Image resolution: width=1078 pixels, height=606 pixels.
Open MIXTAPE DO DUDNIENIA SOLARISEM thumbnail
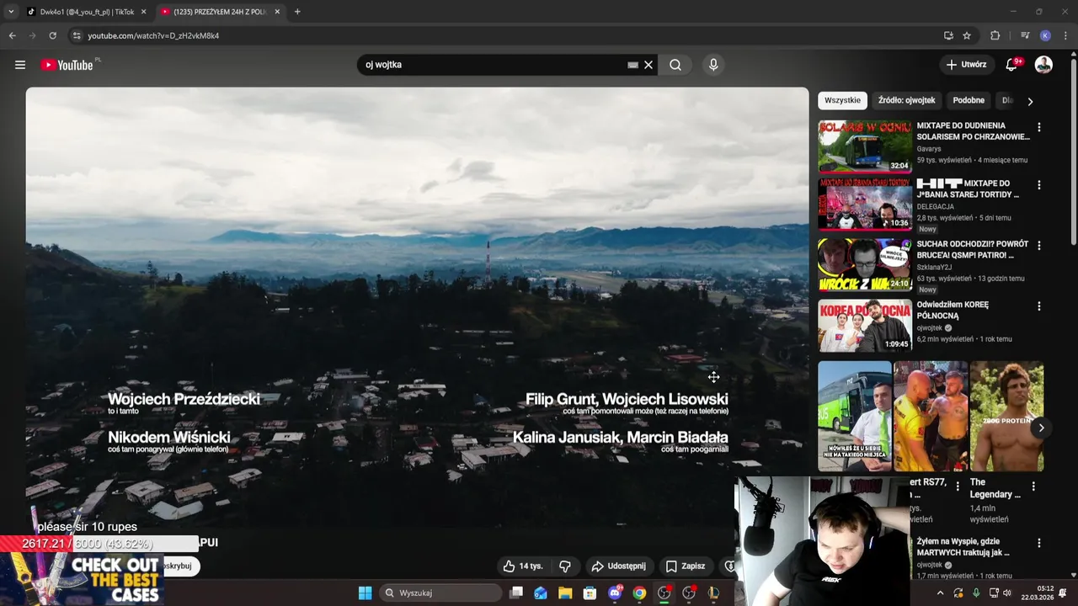pyautogui.click(x=865, y=146)
